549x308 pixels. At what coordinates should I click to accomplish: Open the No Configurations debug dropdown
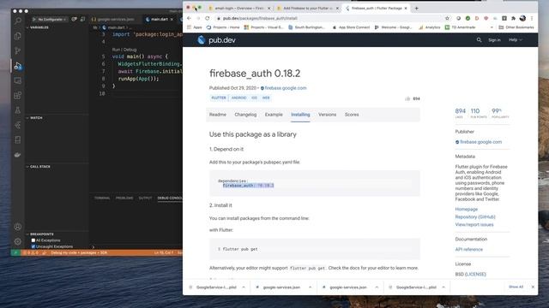click(x=51, y=19)
